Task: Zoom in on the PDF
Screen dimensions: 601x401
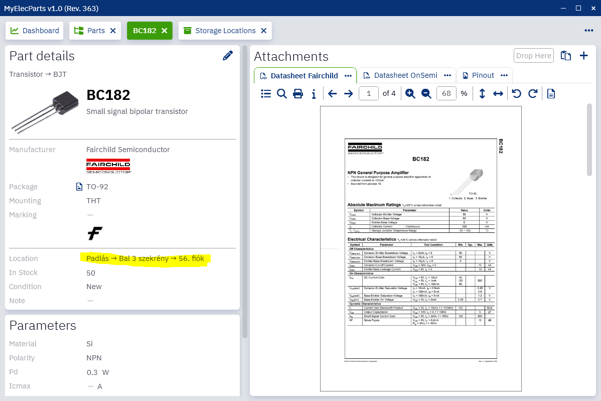Action: (410, 93)
